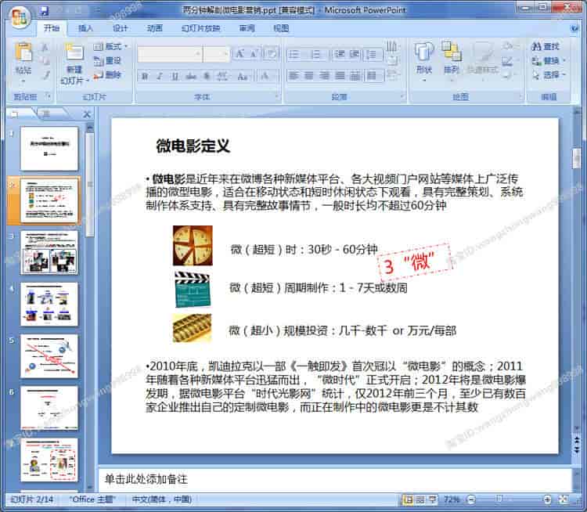Switch to Normal view in status bar
Image resolution: width=587 pixels, height=512 pixels.
pyautogui.click(x=408, y=499)
